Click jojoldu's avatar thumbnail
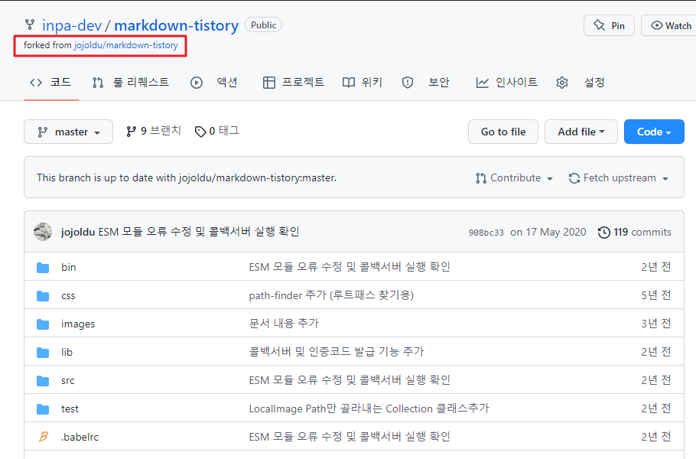696x459 pixels. click(x=43, y=232)
